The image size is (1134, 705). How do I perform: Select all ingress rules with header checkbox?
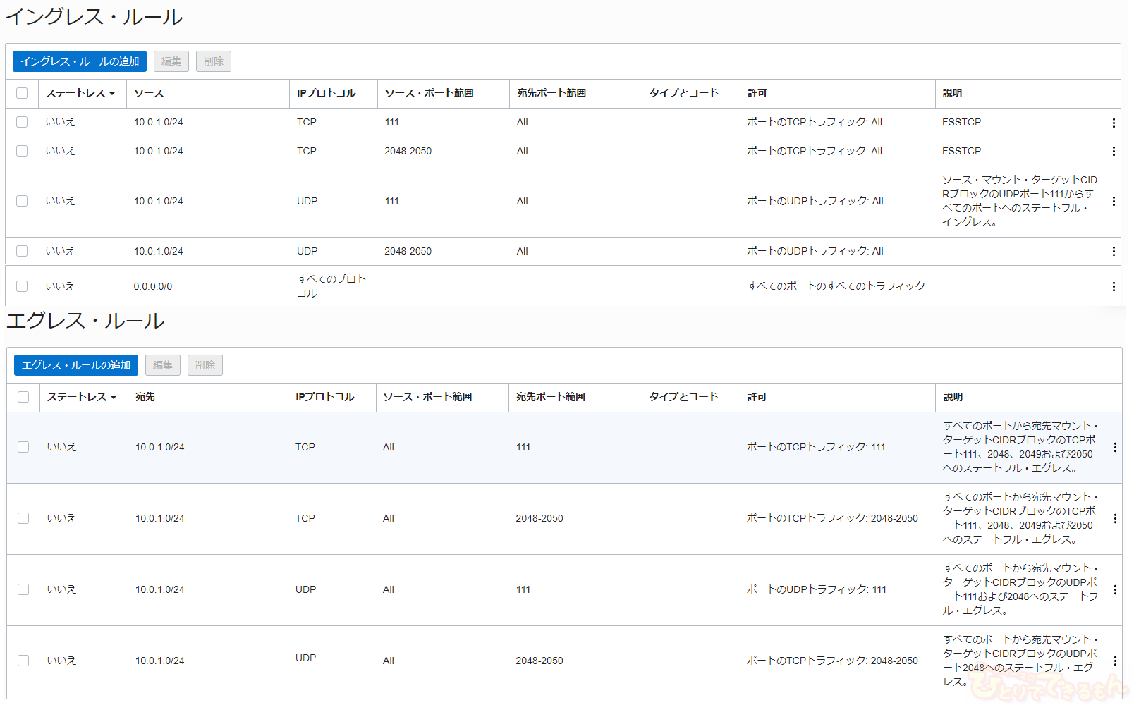click(22, 93)
